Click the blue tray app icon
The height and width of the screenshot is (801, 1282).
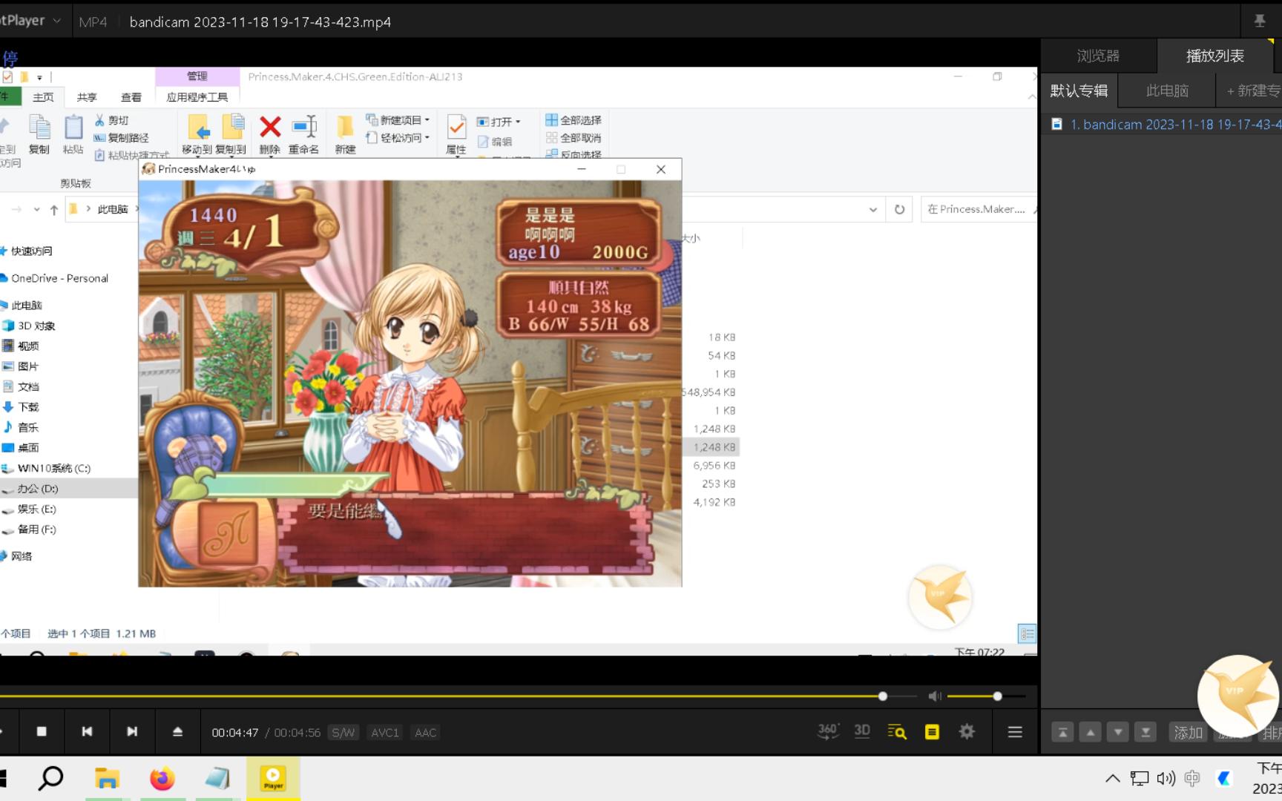click(1224, 778)
